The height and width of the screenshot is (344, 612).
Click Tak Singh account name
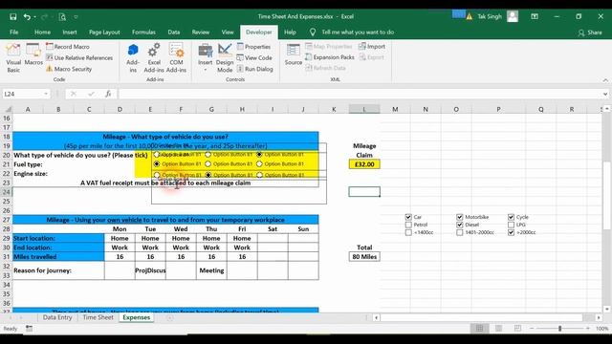click(x=490, y=16)
